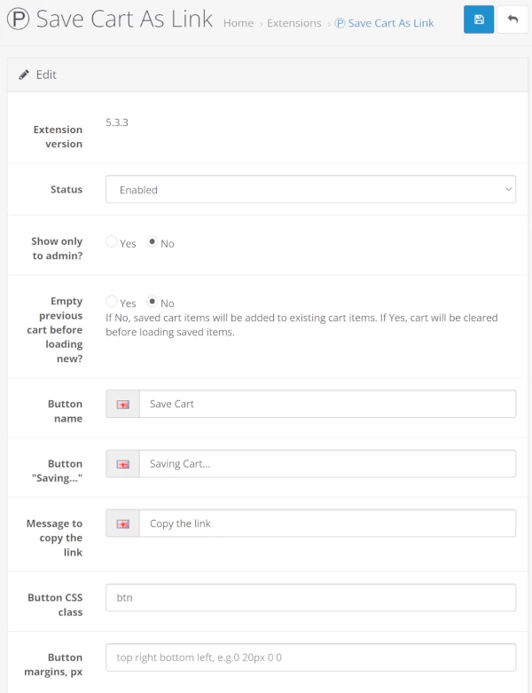Image resolution: width=532 pixels, height=693 pixels.
Task: Go to Home breadcrumb link
Action: (x=239, y=23)
